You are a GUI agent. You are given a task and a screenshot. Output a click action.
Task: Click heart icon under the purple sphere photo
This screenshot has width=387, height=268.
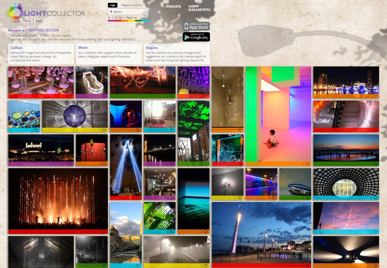[x=104, y=130]
